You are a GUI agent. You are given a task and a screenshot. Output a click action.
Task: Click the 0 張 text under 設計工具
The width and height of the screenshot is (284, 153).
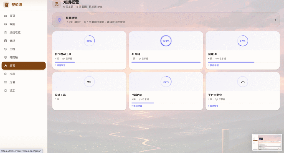point(57,100)
